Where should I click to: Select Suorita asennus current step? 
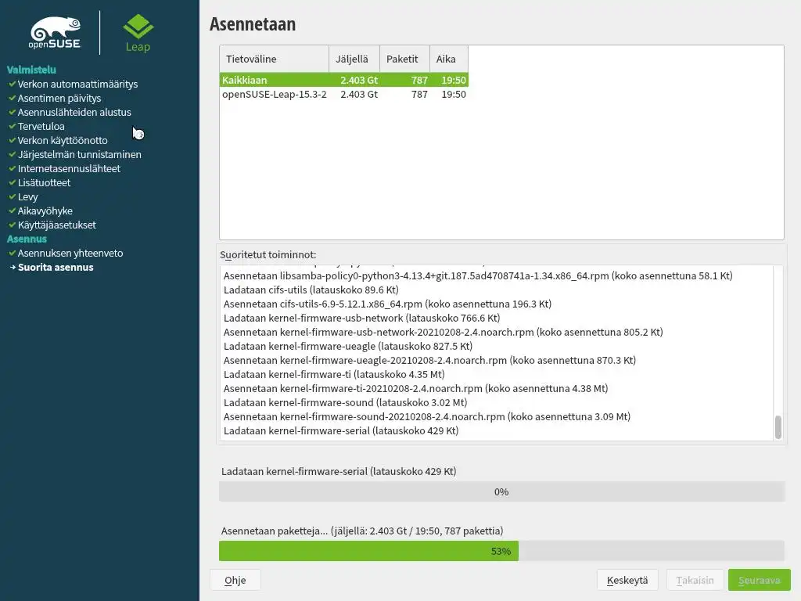(56, 268)
